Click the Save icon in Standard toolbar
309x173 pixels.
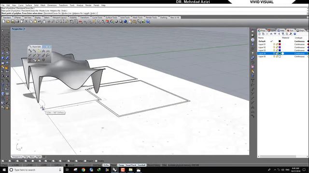(x=13, y=21)
